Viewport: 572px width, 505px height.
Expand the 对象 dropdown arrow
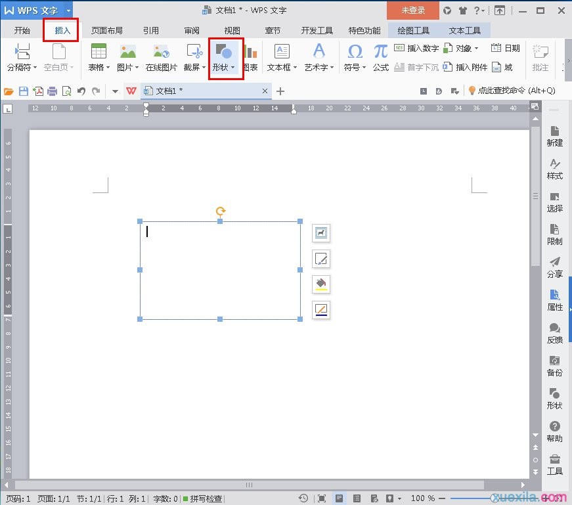coord(476,48)
